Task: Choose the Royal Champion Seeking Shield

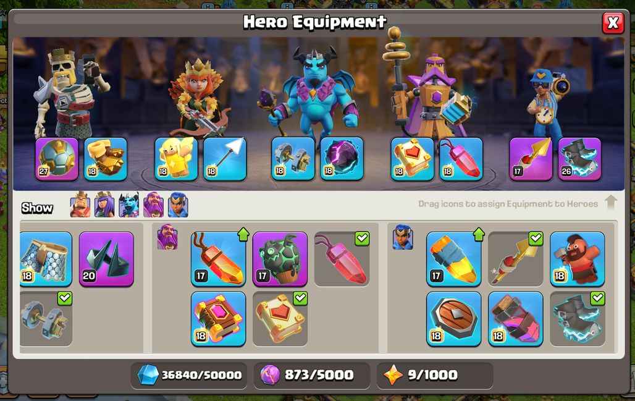Action: [x=453, y=319]
